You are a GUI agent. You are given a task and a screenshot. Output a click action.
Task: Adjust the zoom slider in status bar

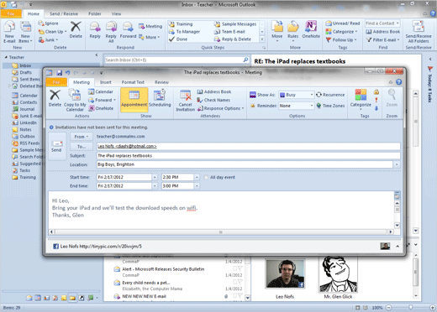coord(410,308)
